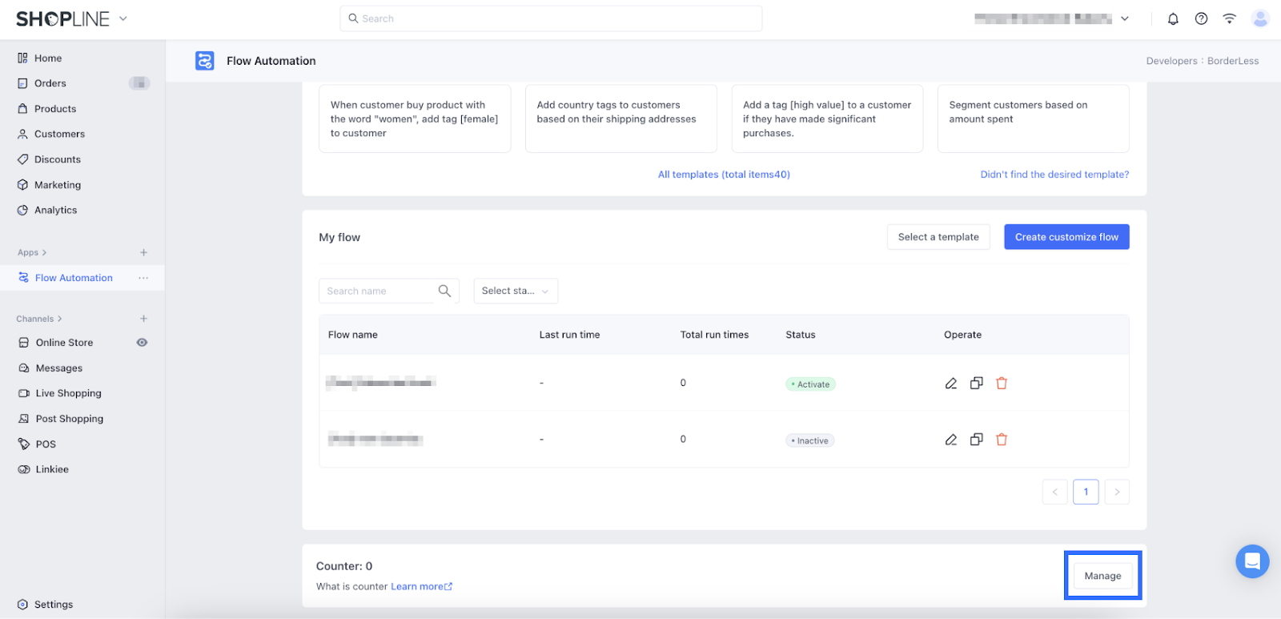Click the help question mark icon
The width and height of the screenshot is (1281, 619).
pos(1201,19)
